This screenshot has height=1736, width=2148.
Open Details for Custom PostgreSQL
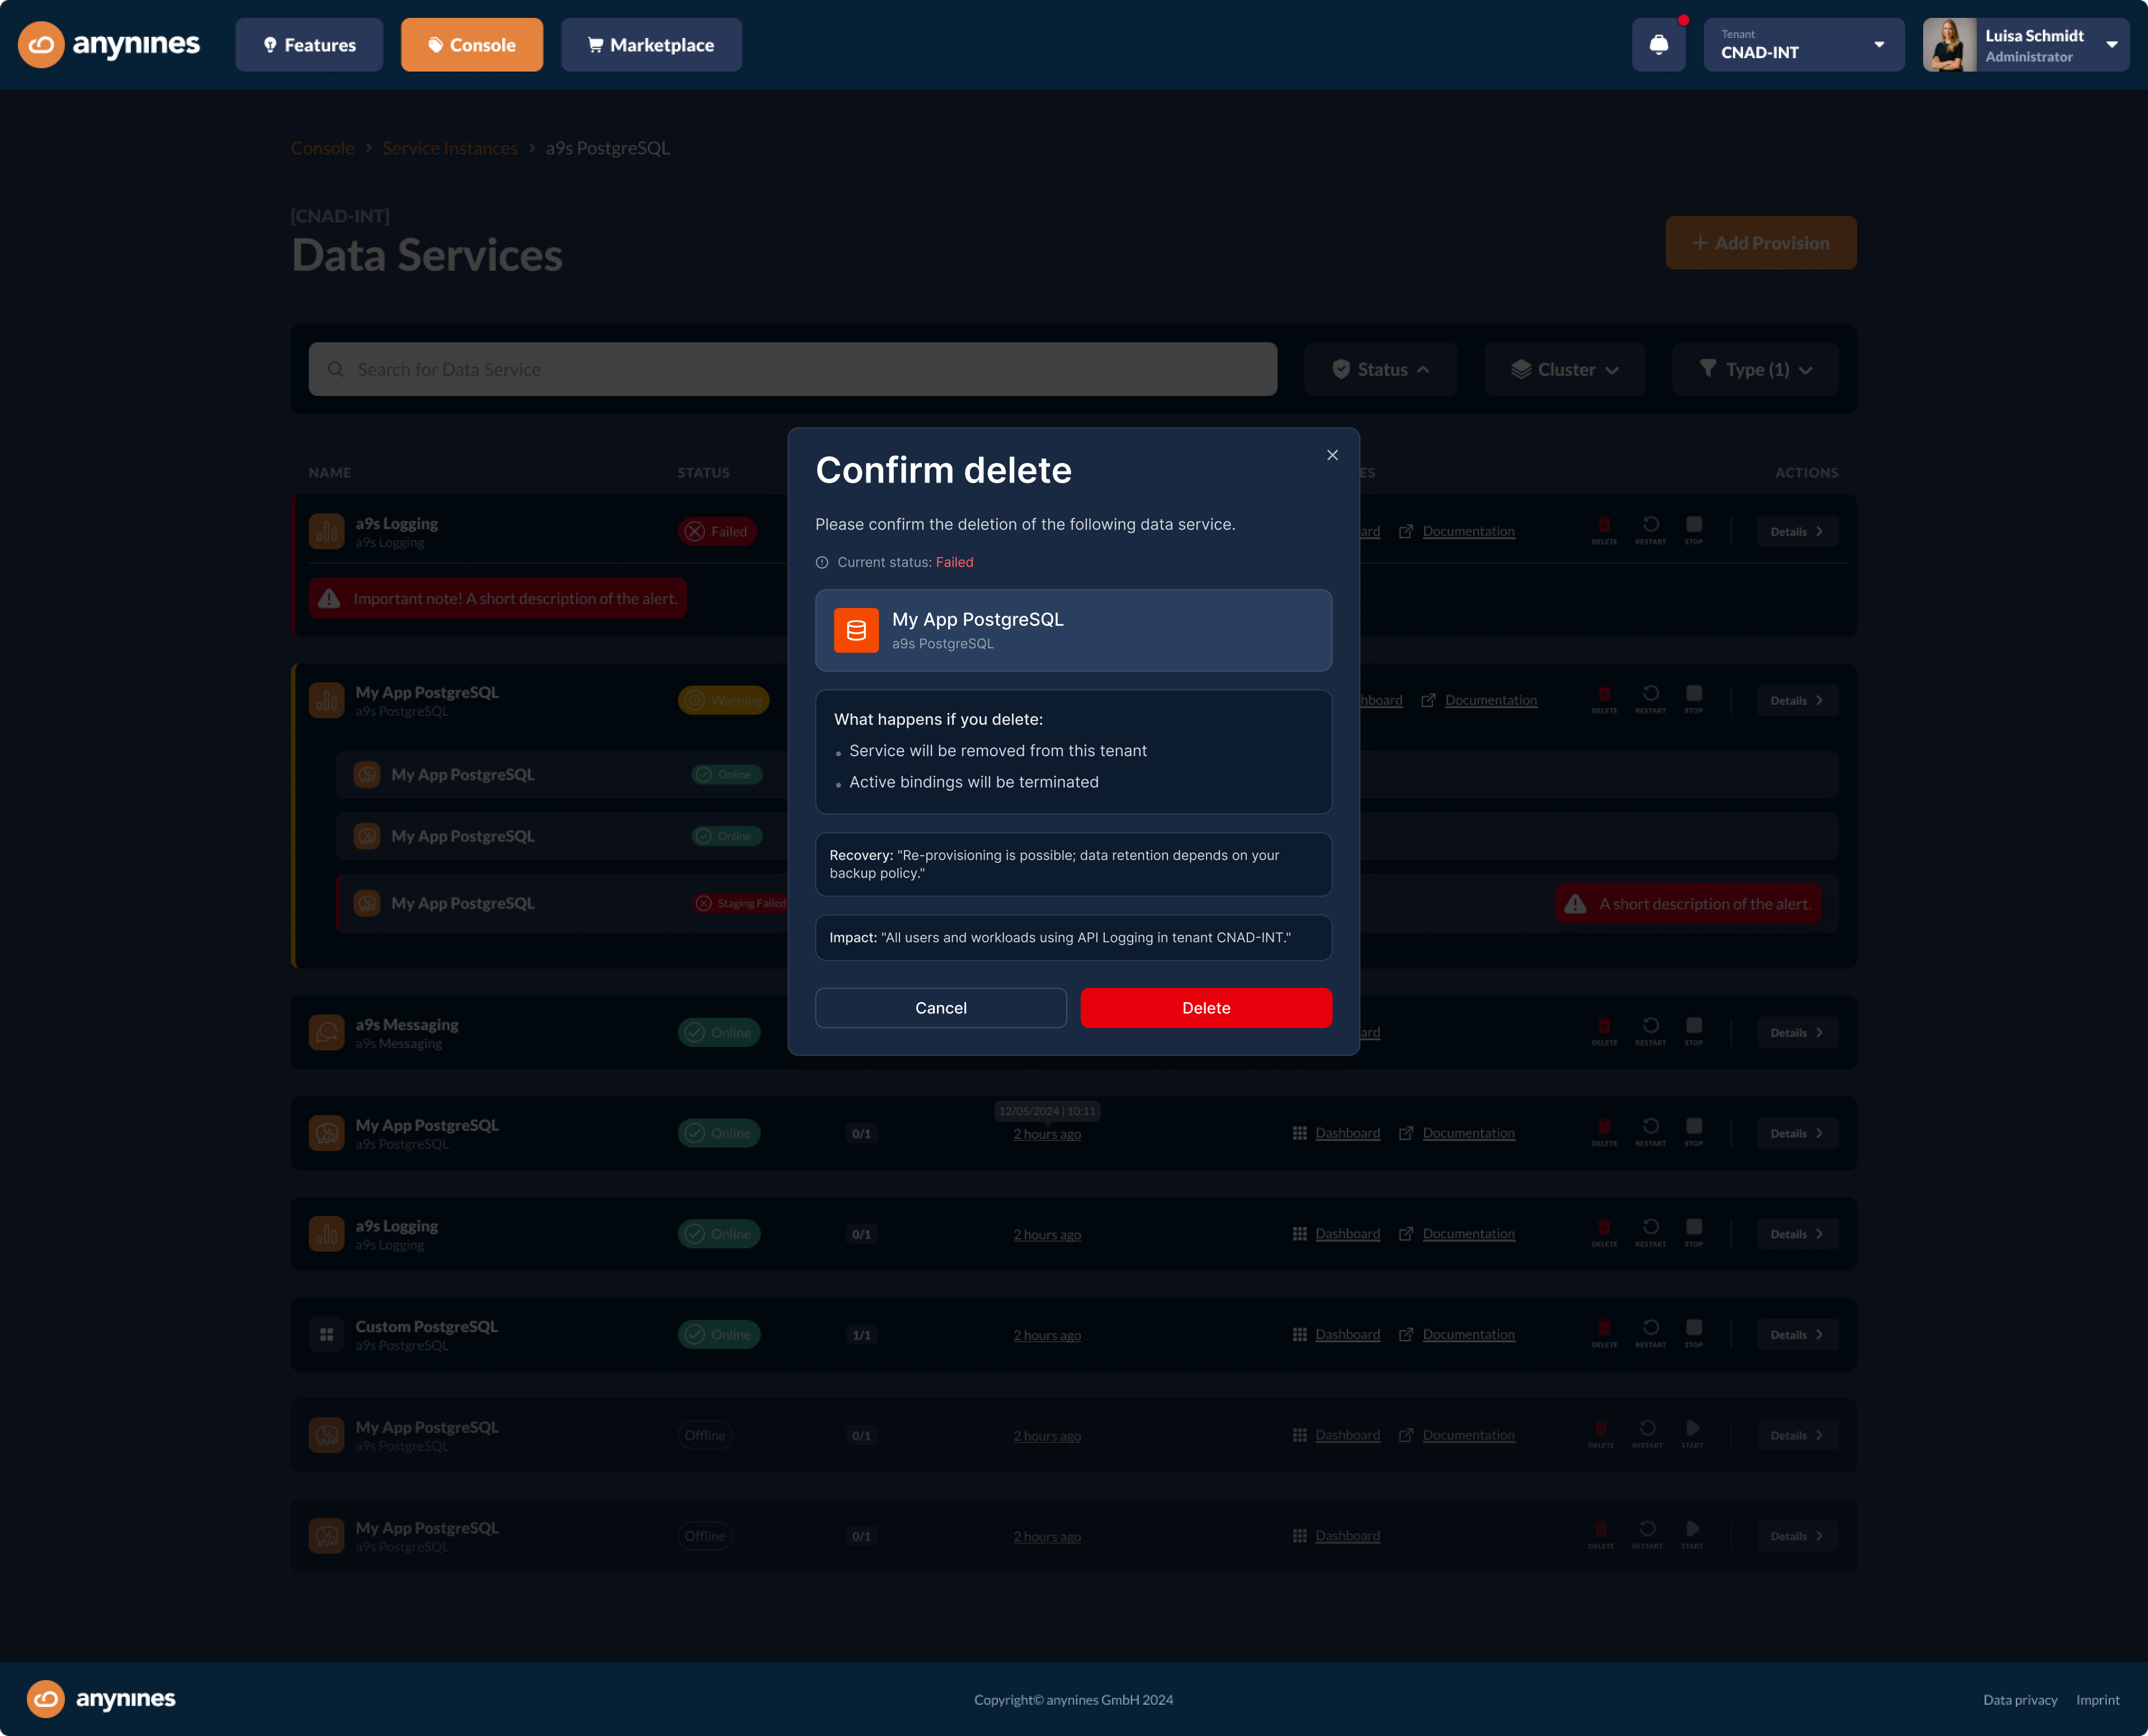coord(1797,1334)
